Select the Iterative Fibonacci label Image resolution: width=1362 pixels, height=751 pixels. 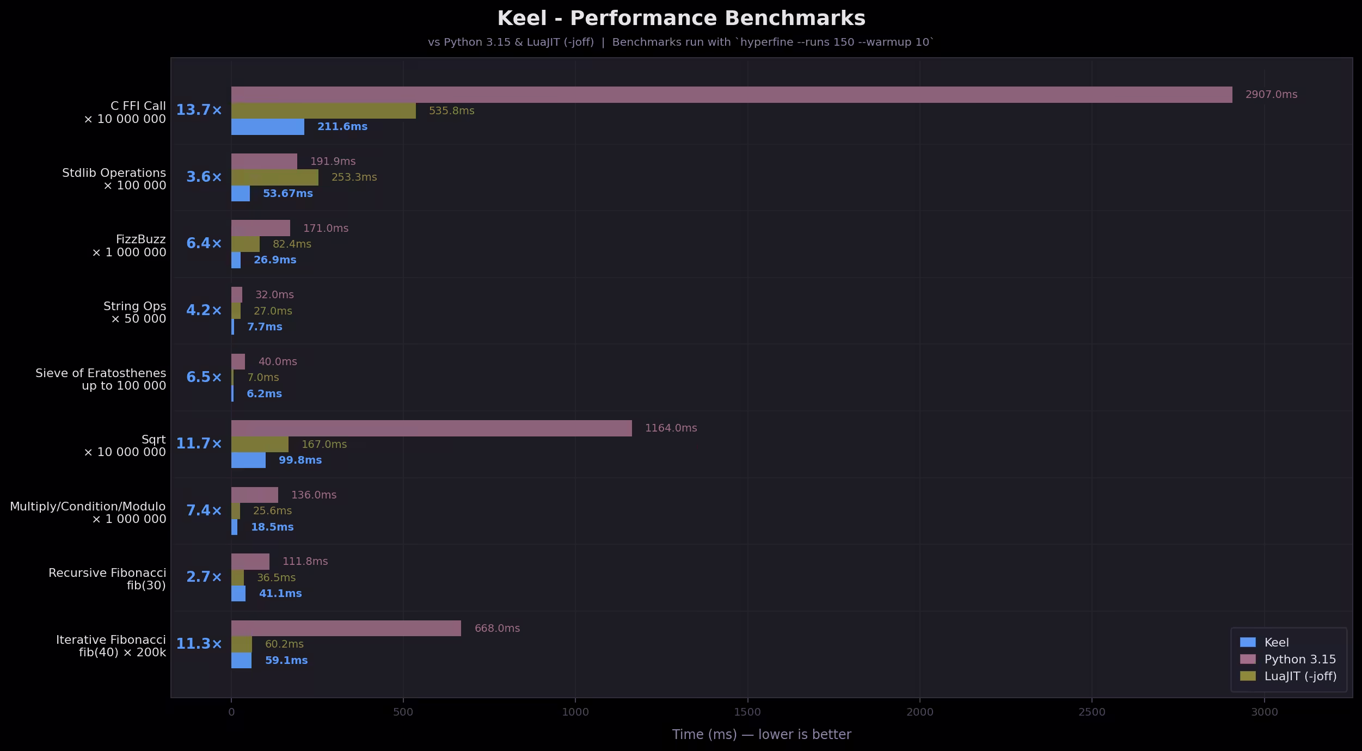111,646
